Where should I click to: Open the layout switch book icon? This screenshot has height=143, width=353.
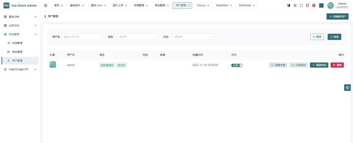pos(289,6)
